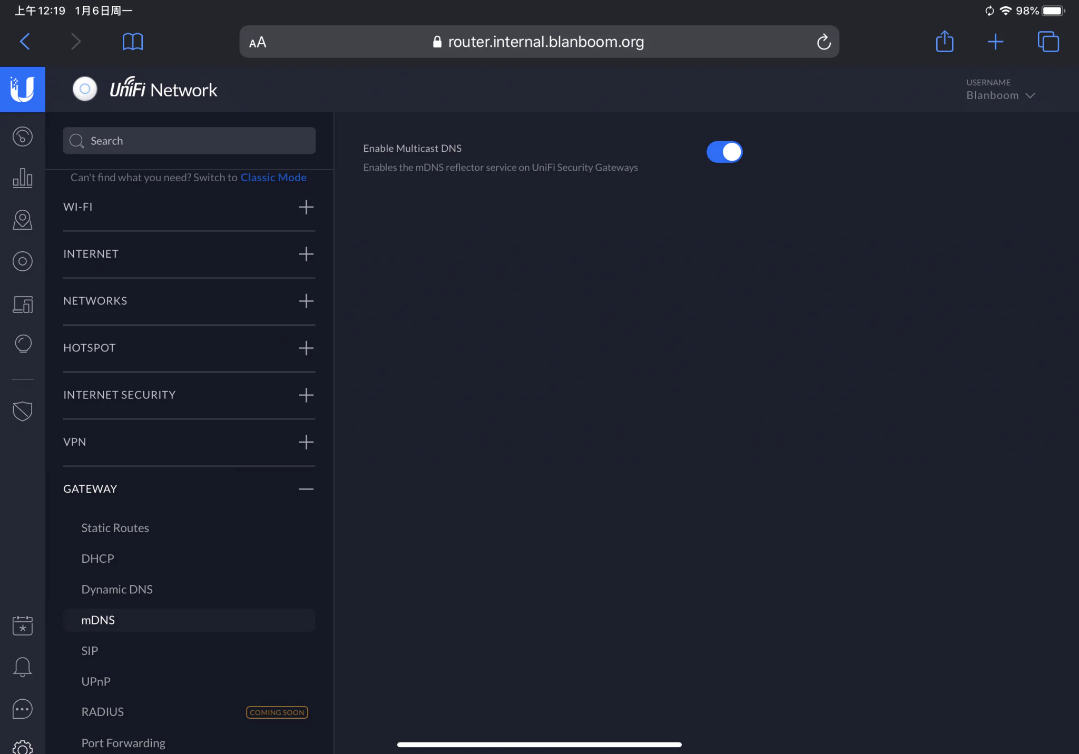This screenshot has width=1079, height=754.
Task: Open the Map pin icon in the sidebar
Action: click(x=22, y=220)
